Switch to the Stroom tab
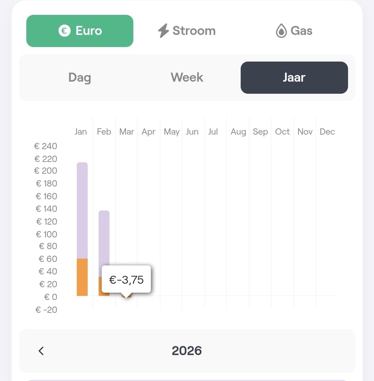This screenshot has height=381, width=374. 187,31
